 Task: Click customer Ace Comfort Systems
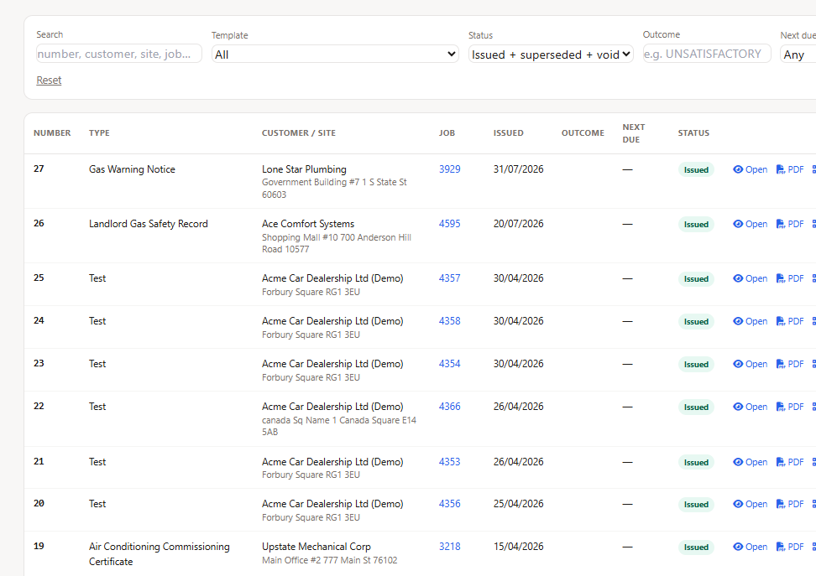(x=308, y=224)
